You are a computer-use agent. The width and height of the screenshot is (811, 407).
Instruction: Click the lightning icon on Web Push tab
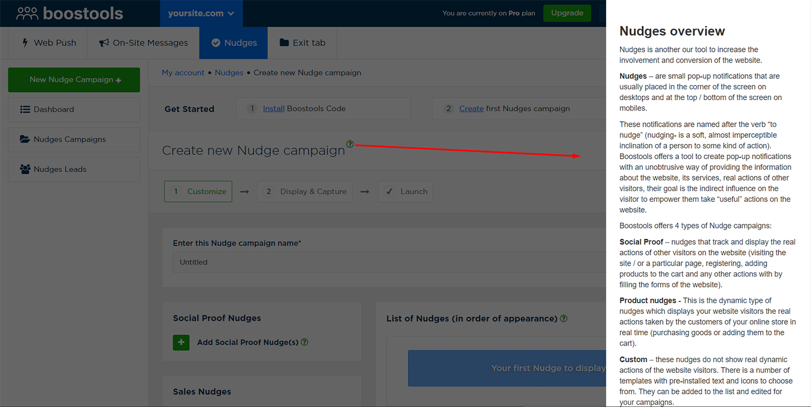click(x=25, y=43)
